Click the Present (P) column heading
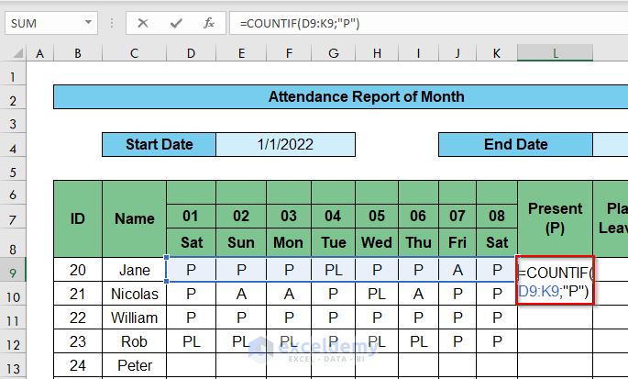This screenshot has height=379, width=628. (x=556, y=218)
